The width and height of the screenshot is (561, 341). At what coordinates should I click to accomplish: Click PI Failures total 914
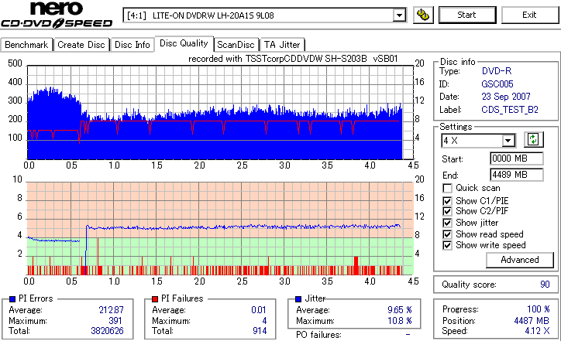click(x=260, y=331)
